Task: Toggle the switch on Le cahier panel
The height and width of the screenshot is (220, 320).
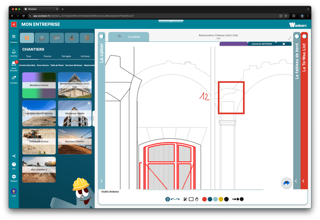Action: point(102,36)
